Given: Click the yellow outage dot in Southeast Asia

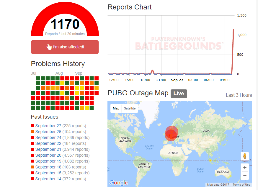Looking at the screenshot, I should 210,160.
